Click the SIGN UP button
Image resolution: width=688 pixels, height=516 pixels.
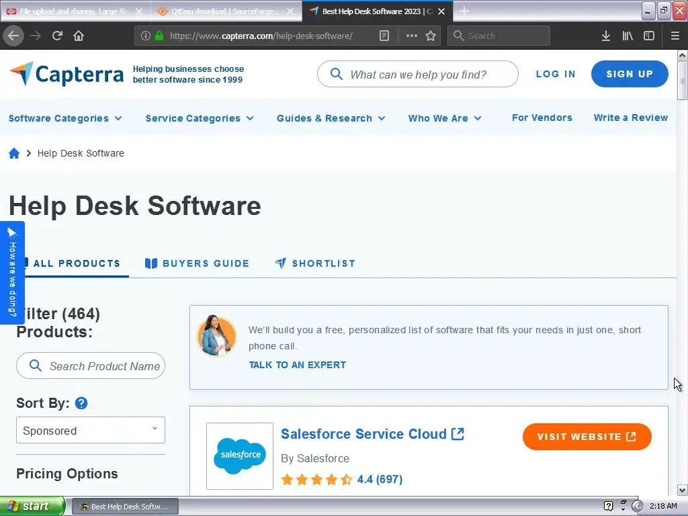pos(630,74)
